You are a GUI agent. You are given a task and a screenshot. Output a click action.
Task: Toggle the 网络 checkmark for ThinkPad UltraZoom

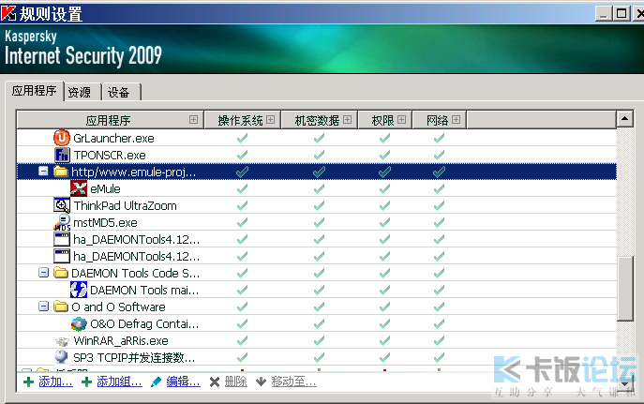click(439, 205)
